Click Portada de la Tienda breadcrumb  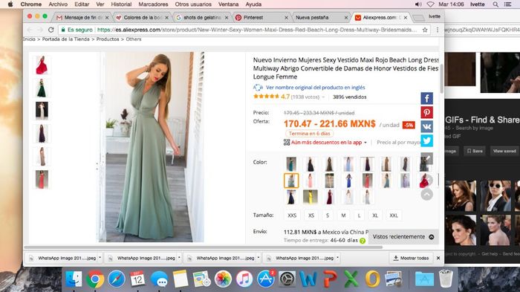(x=65, y=39)
